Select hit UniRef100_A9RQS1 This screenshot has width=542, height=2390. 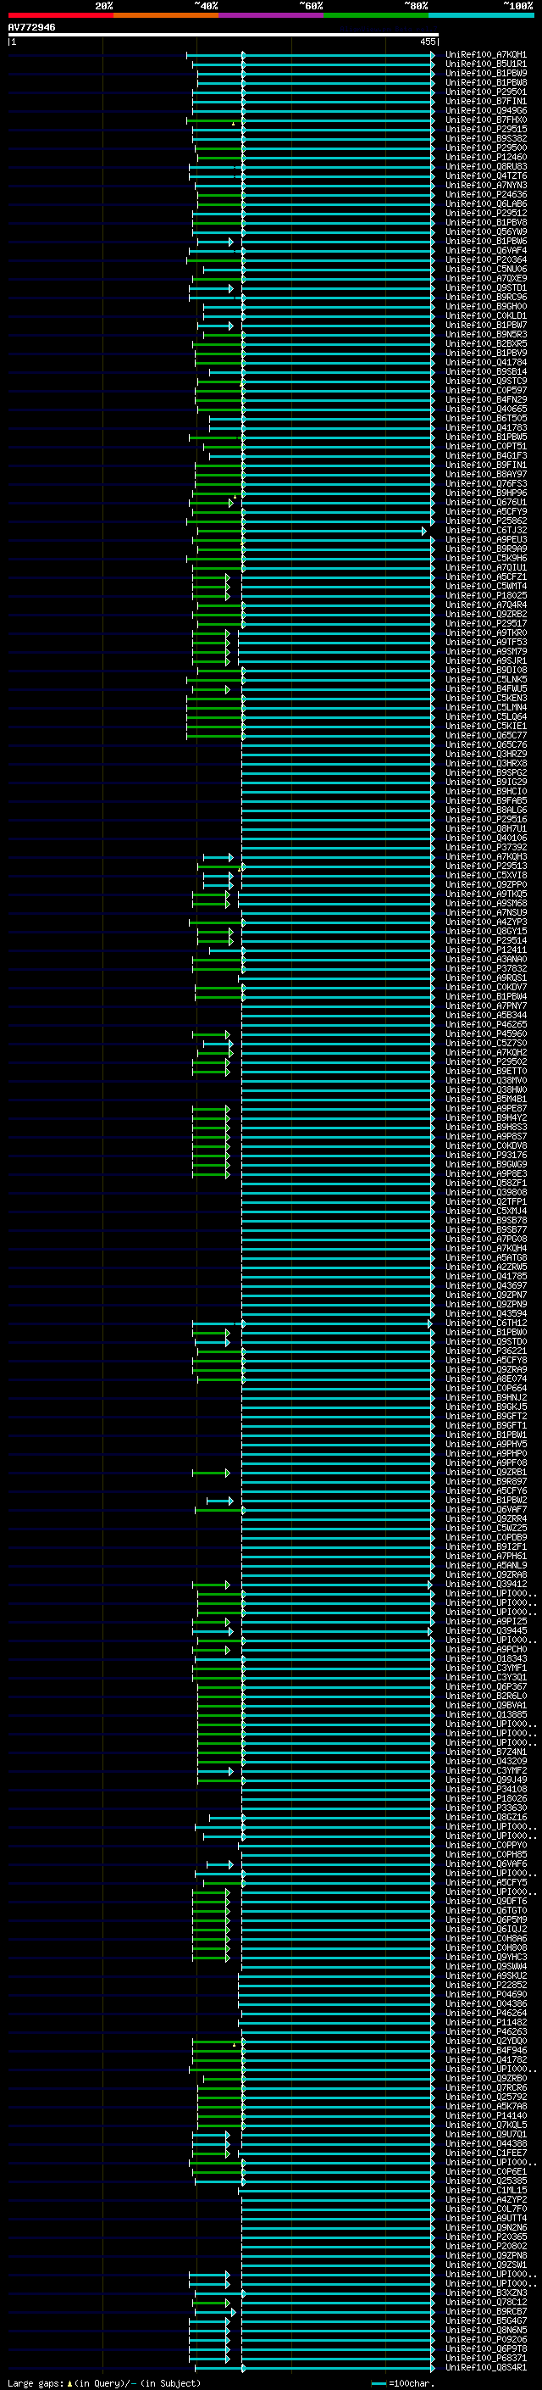click(x=485, y=978)
